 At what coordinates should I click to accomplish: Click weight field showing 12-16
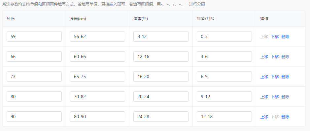tap(161, 57)
